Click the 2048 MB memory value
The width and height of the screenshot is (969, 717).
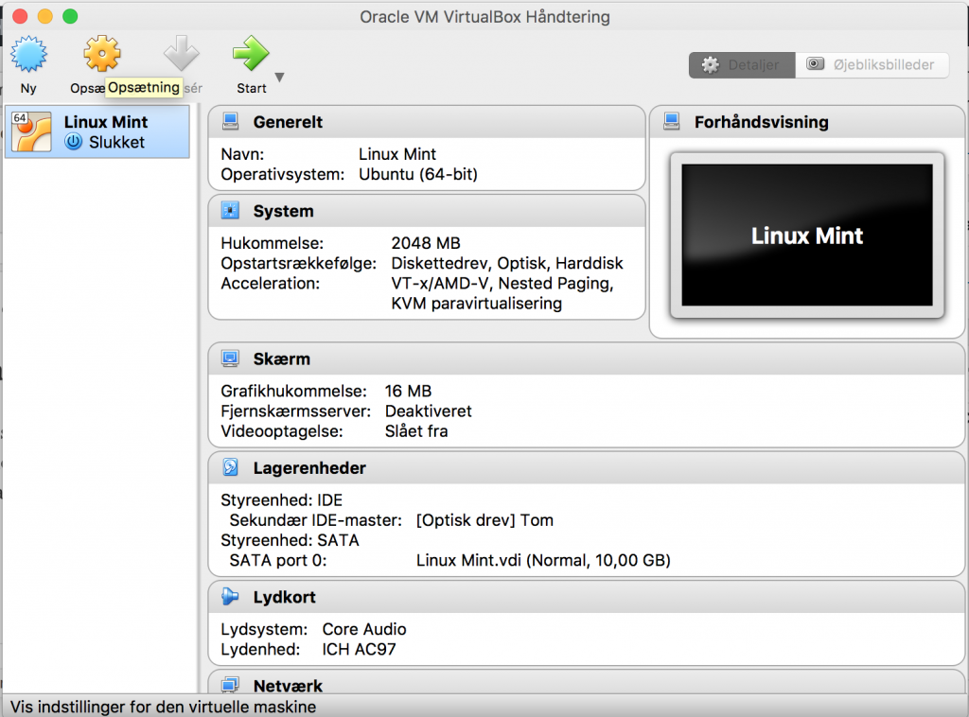pos(426,243)
